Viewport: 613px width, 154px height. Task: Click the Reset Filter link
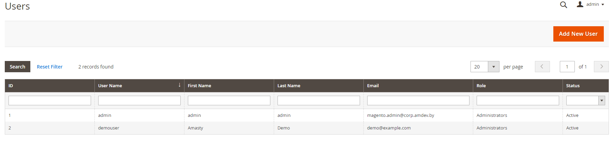(50, 67)
